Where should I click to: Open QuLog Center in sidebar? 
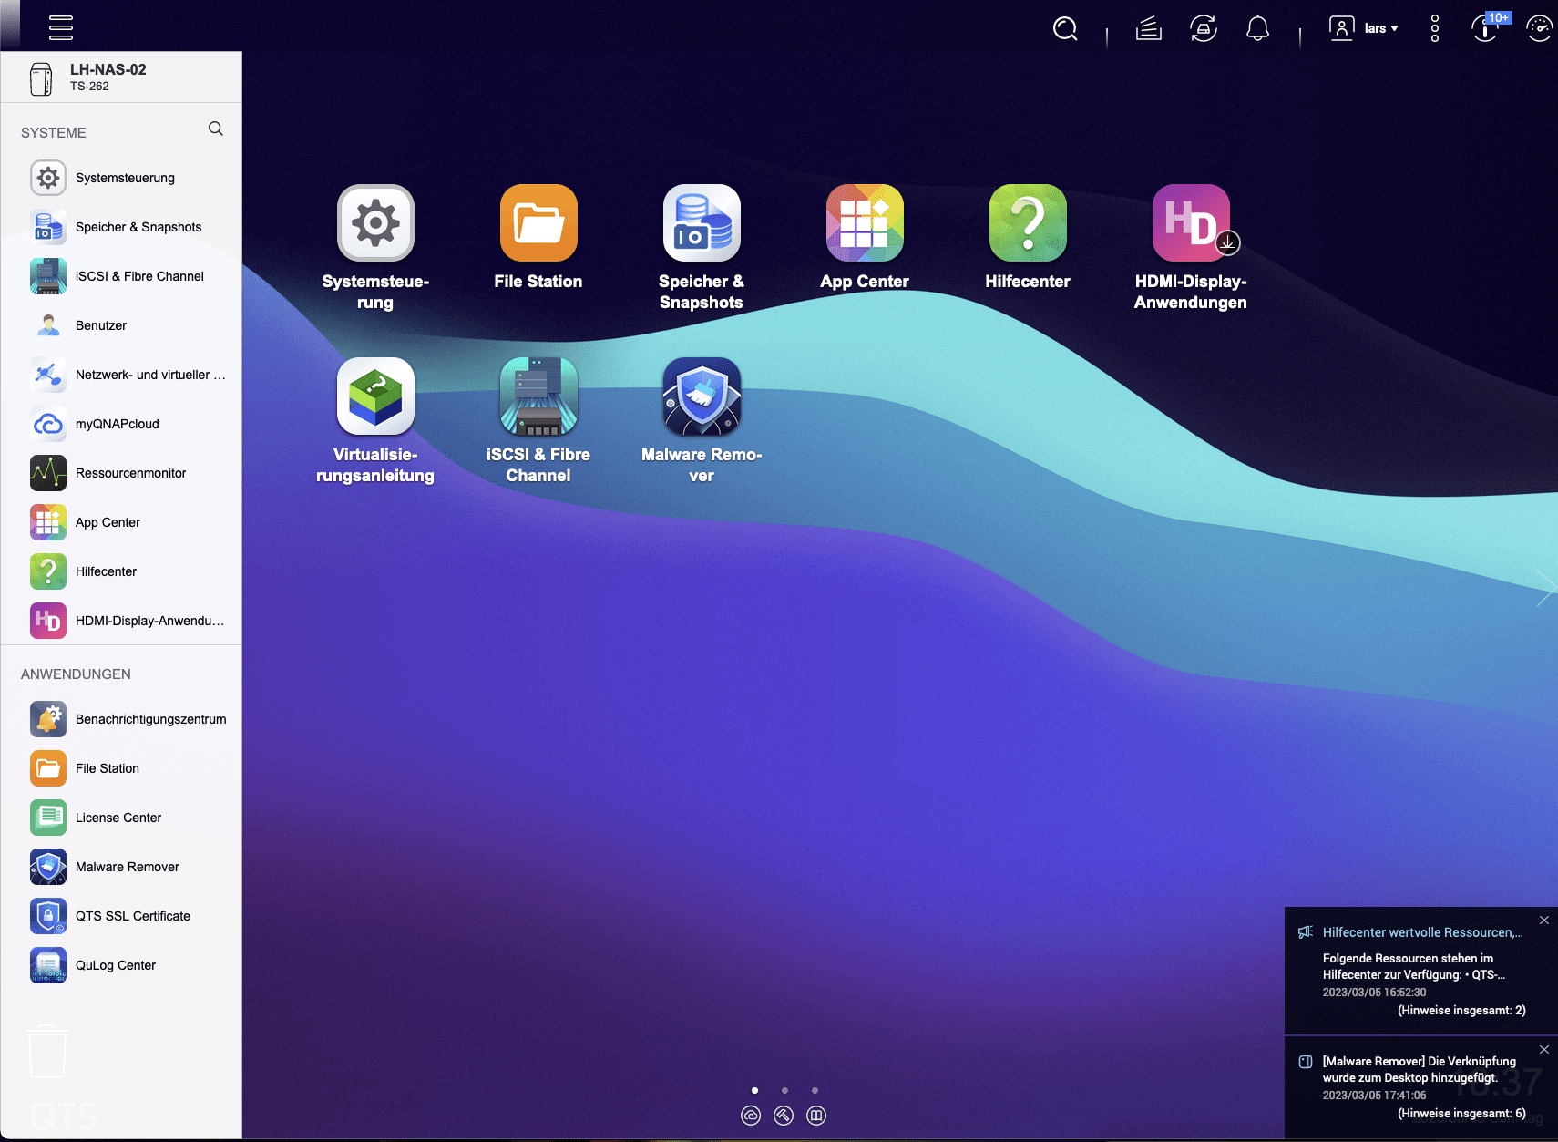pyautogui.click(x=121, y=965)
